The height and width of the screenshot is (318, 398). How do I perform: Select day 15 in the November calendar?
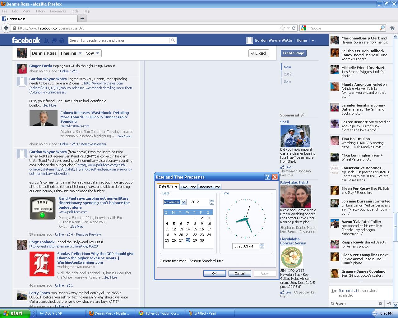(195, 229)
